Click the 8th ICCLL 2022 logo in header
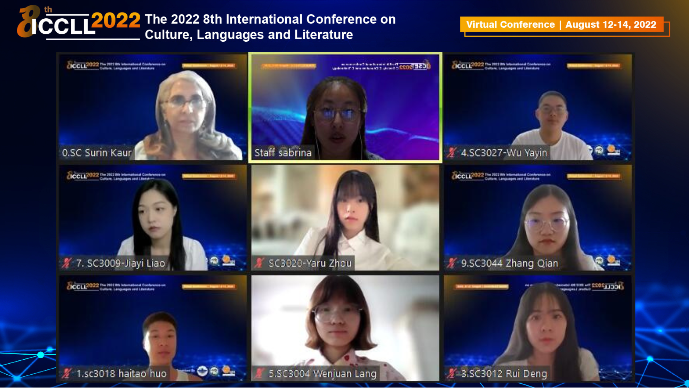689x388 pixels. [79, 22]
